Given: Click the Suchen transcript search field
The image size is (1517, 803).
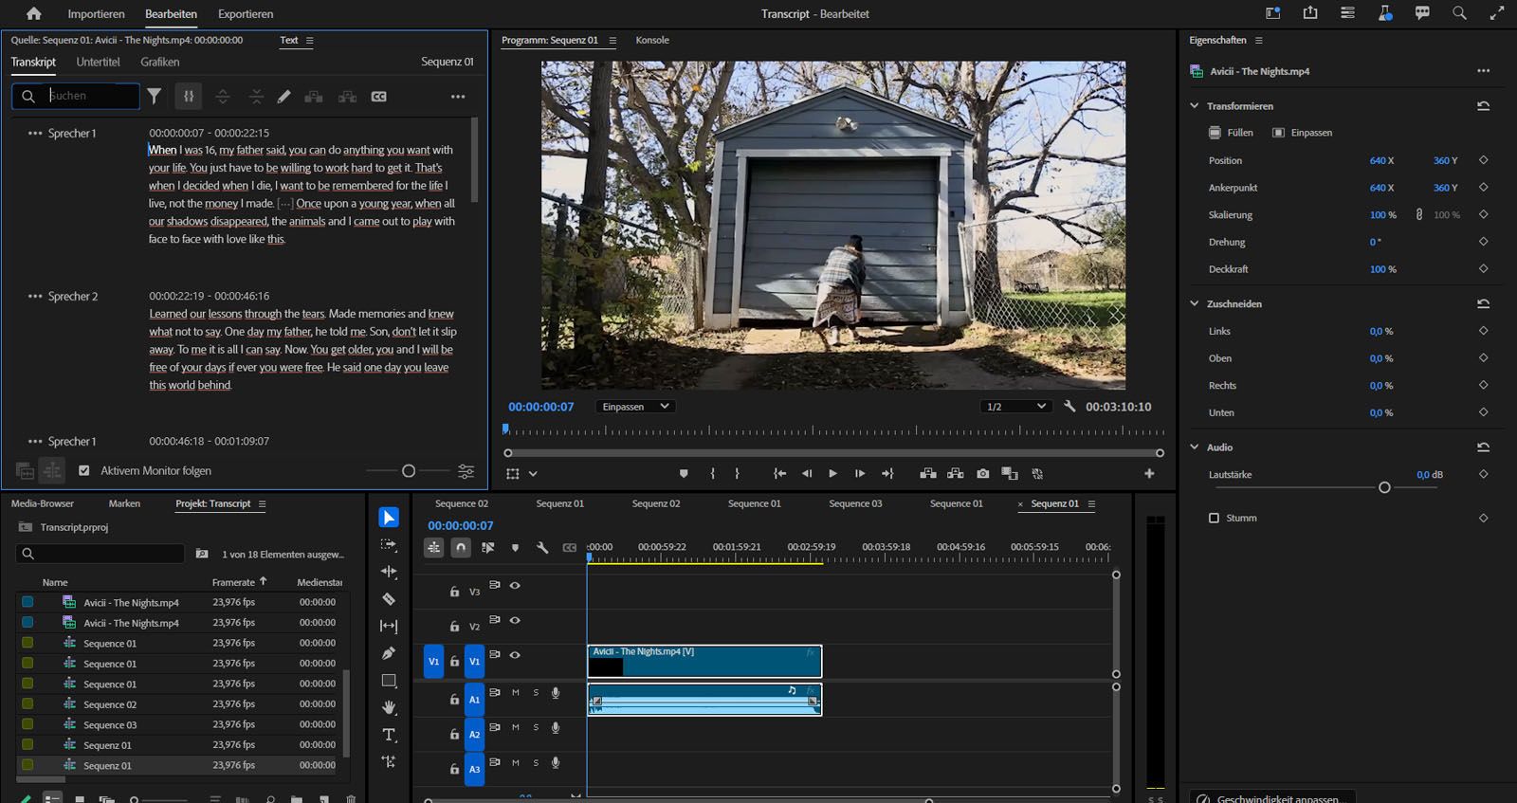Looking at the screenshot, I should tap(91, 96).
